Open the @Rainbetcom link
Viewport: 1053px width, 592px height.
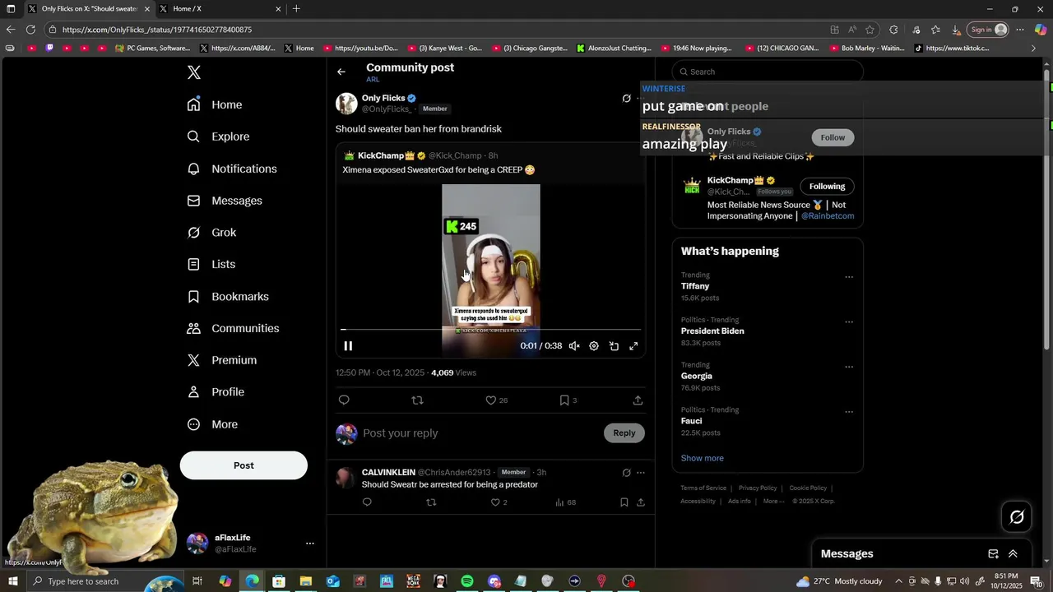tap(828, 216)
